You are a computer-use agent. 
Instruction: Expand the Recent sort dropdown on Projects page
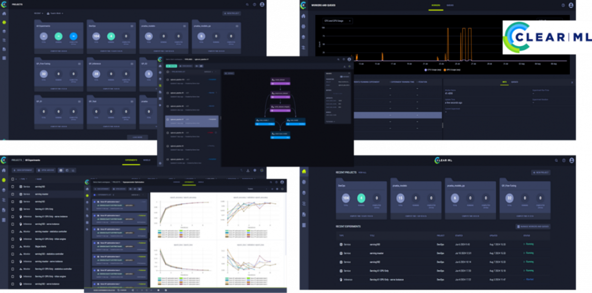[x=38, y=13]
